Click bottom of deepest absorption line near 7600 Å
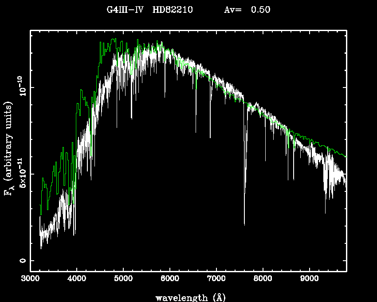 [244, 225]
